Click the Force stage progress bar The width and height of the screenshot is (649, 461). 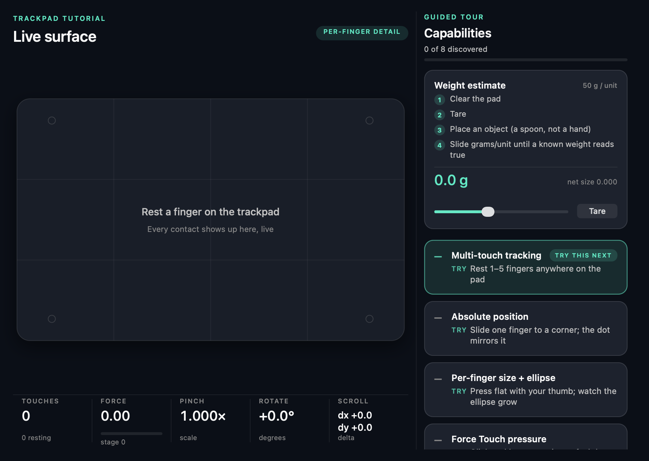pyautogui.click(x=132, y=434)
